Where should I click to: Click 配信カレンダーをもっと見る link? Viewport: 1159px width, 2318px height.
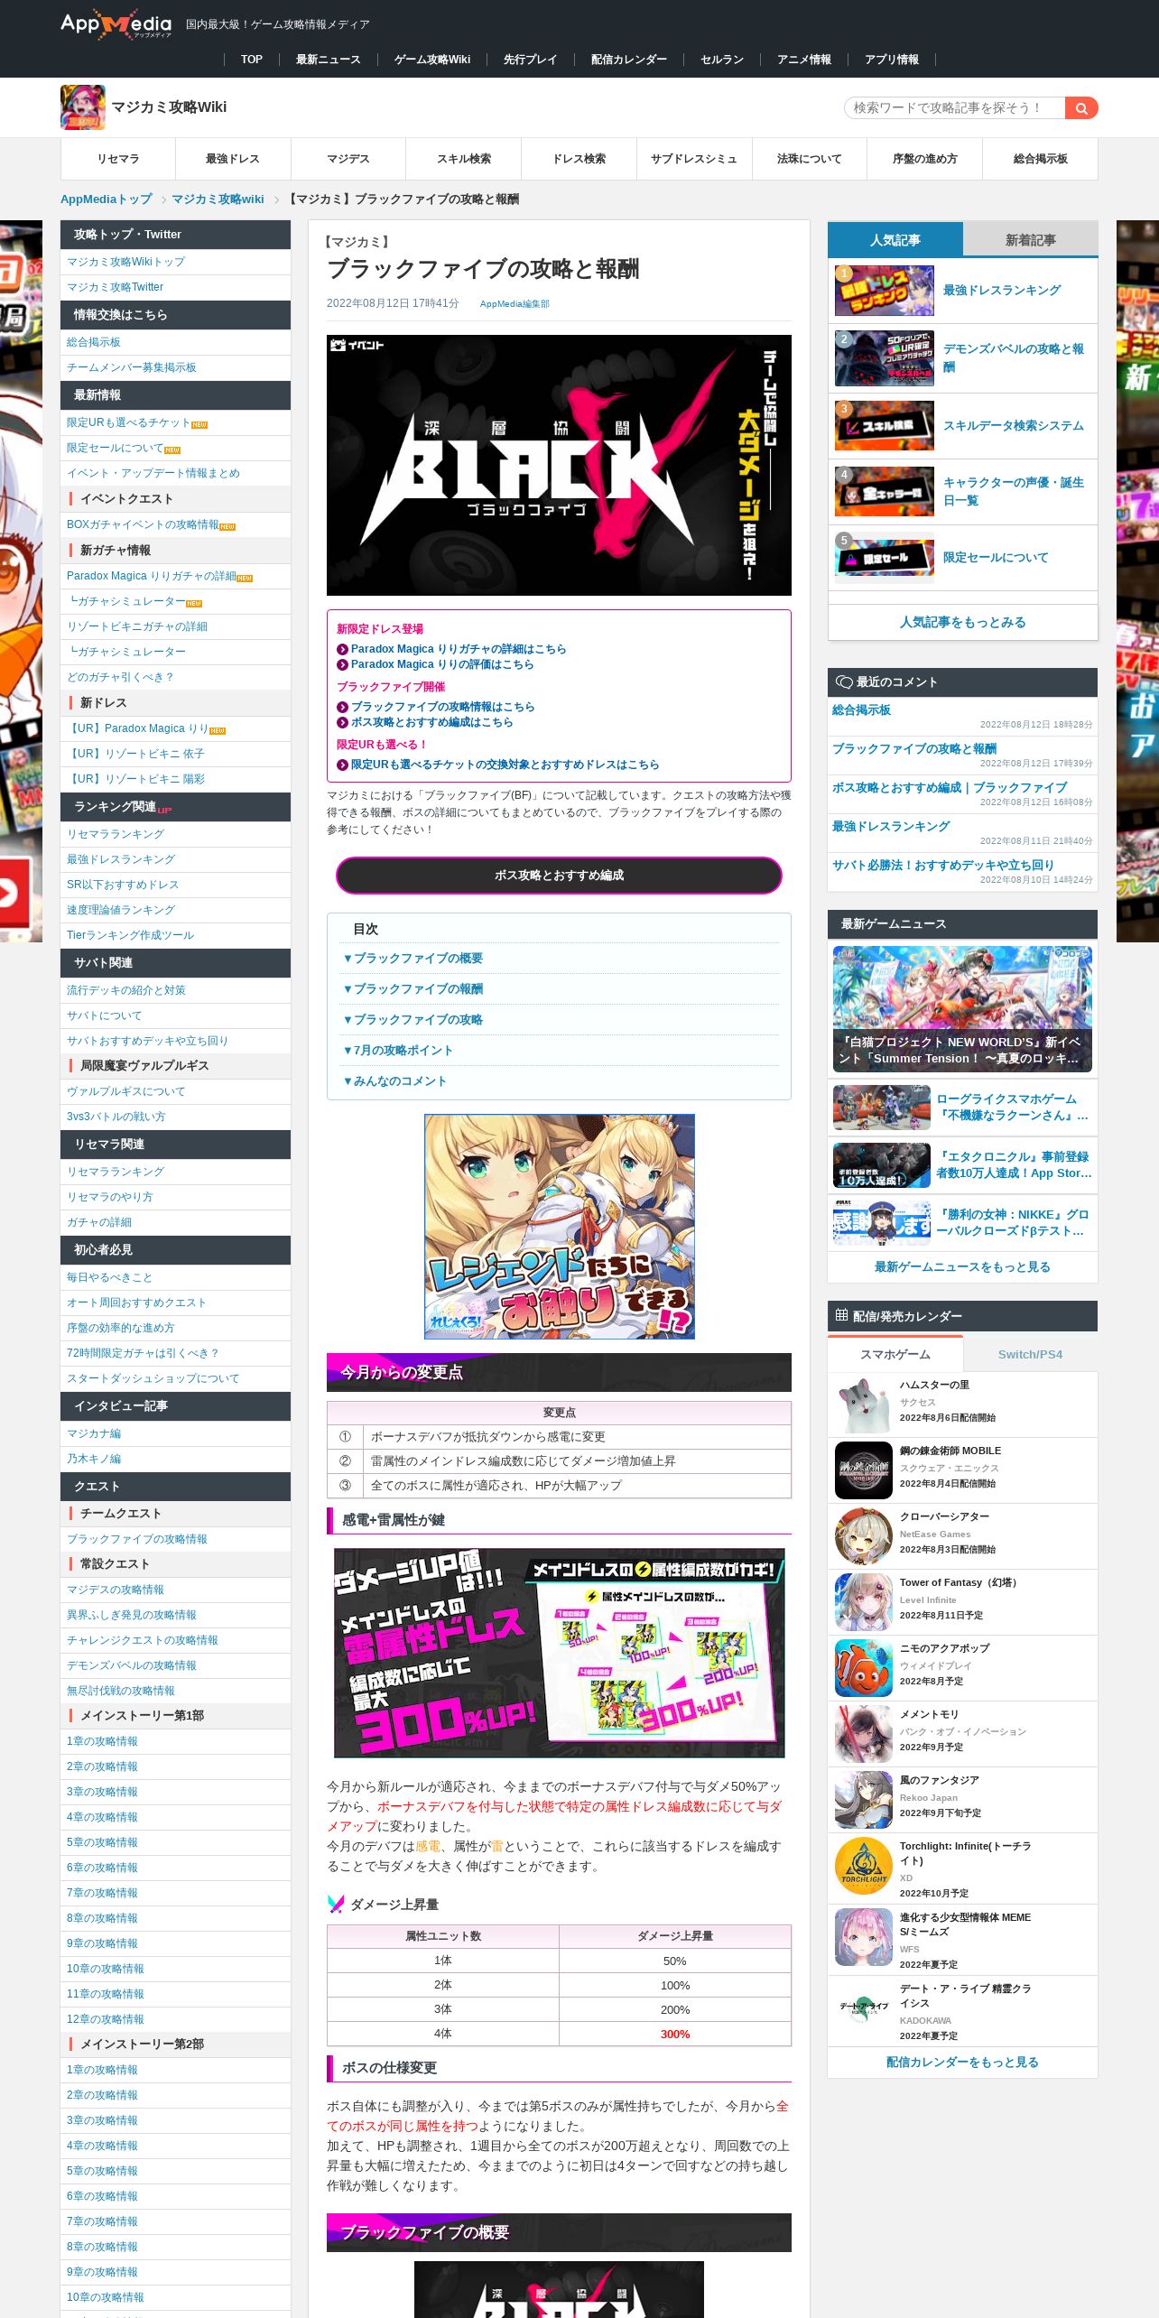(962, 2063)
